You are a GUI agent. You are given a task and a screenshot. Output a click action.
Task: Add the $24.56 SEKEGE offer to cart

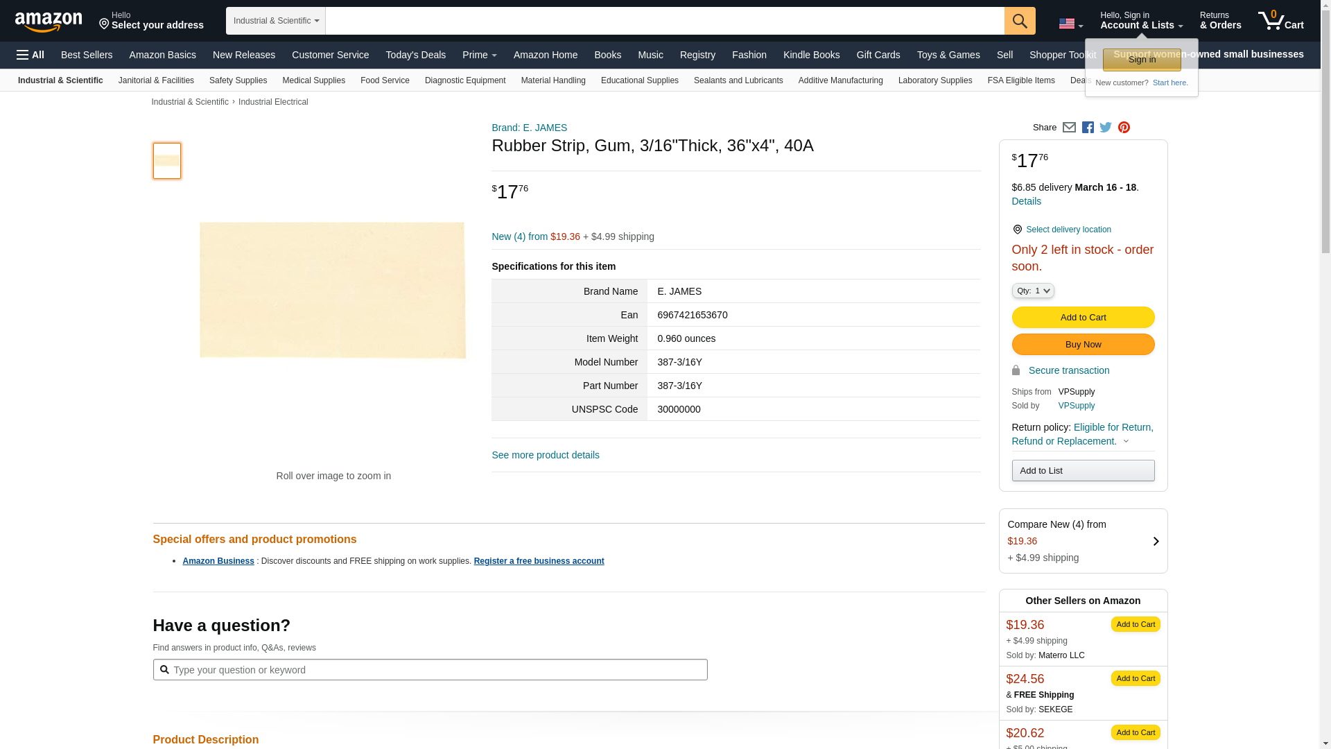[x=1136, y=678]
